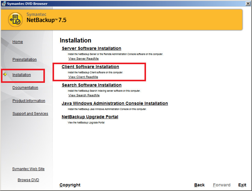Launch Java Windows Administration Console Installation
This screenshot has width=252, height=191.
click(115, 103)
